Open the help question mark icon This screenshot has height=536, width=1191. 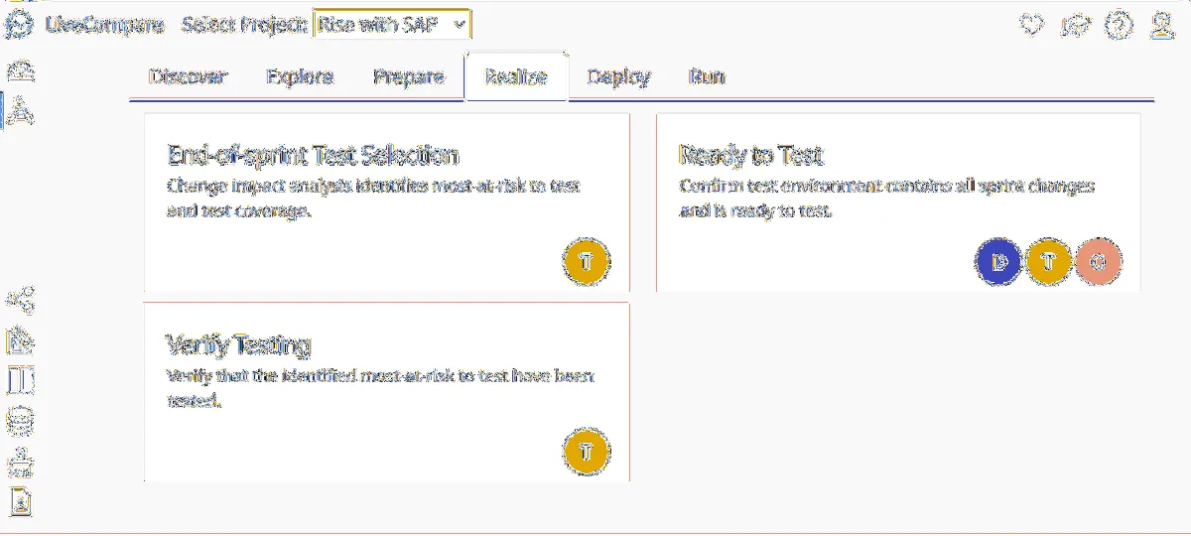(x=1119, y=26)
